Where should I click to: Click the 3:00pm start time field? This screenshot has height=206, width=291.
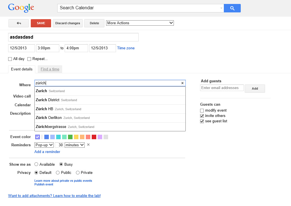[x=48, y=48]
